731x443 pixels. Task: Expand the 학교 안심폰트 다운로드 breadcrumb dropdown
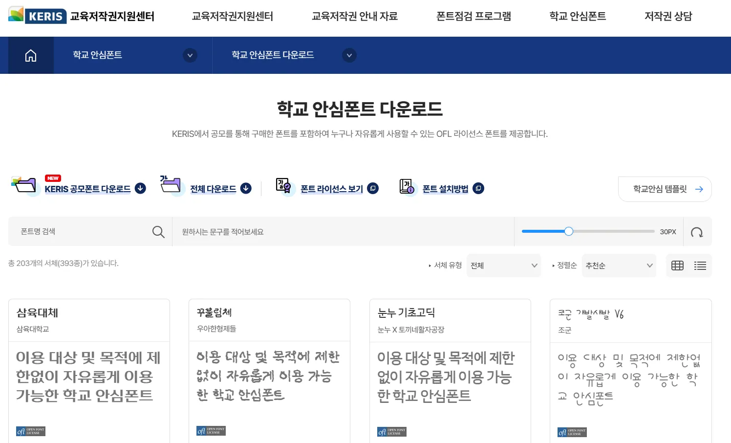[x=349, y=55]
